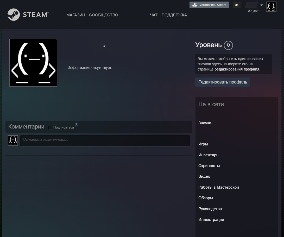This screenshot has width=284, height=237.
Task: Click the Информация отсутствует text
Action: (90, 68)
